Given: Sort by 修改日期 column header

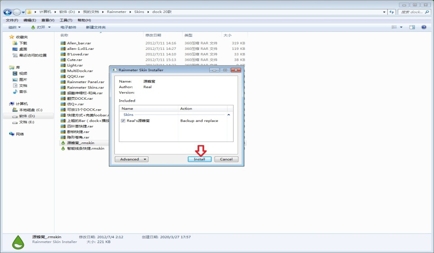Looking at the screenshot, I should [x=153, y=35].
